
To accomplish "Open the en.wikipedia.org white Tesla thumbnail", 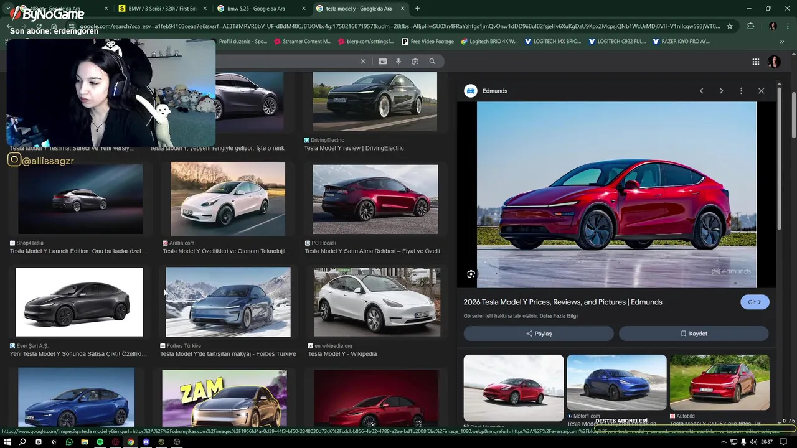I will [377, 302].
